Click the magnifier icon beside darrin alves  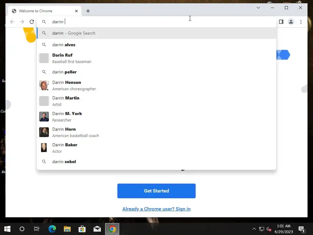point(44,45)
